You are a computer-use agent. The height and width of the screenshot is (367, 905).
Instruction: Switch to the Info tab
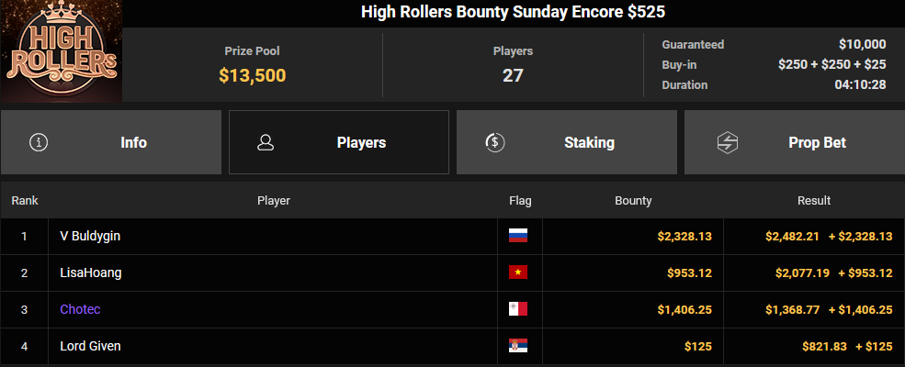coord(111,142)
